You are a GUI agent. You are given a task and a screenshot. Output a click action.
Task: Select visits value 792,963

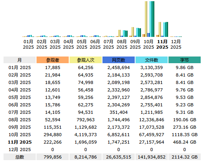[86, 120]
